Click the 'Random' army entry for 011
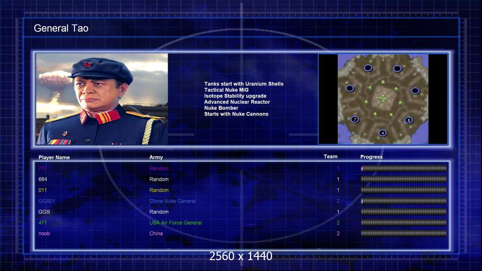 [x=159, y=190]
